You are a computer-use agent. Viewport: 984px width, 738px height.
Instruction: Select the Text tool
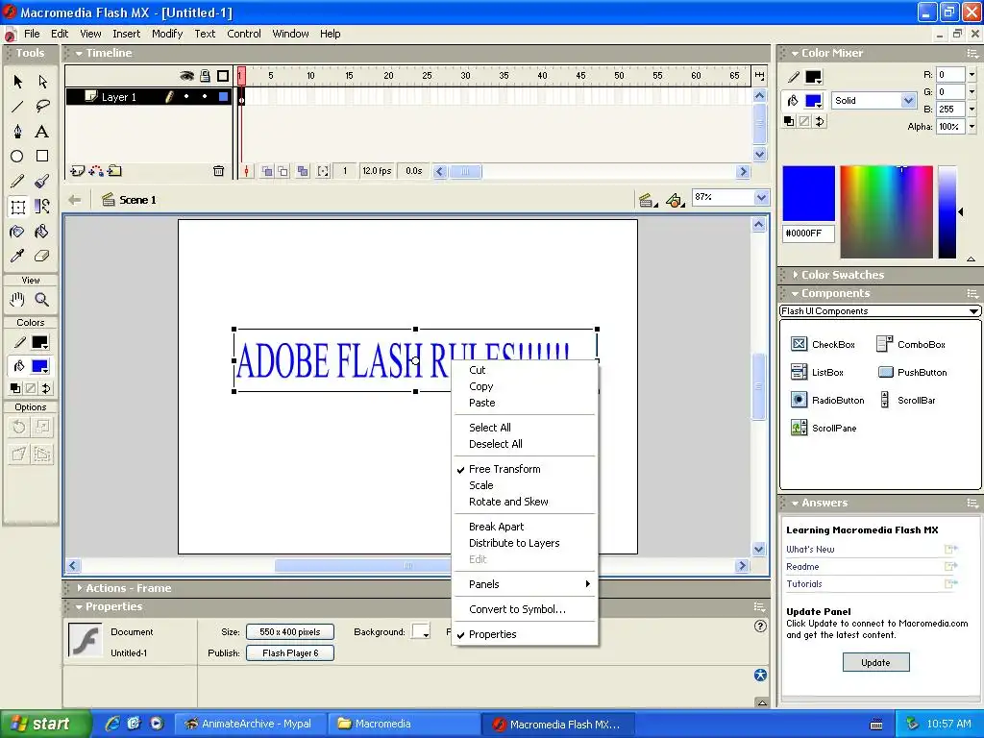point(42,131)
